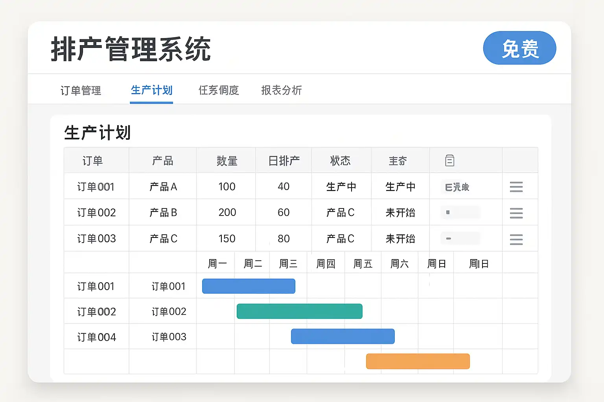604x402 pixels.
Task: Open the hamburger menu for row 订单002
Action: pos(516,213)
